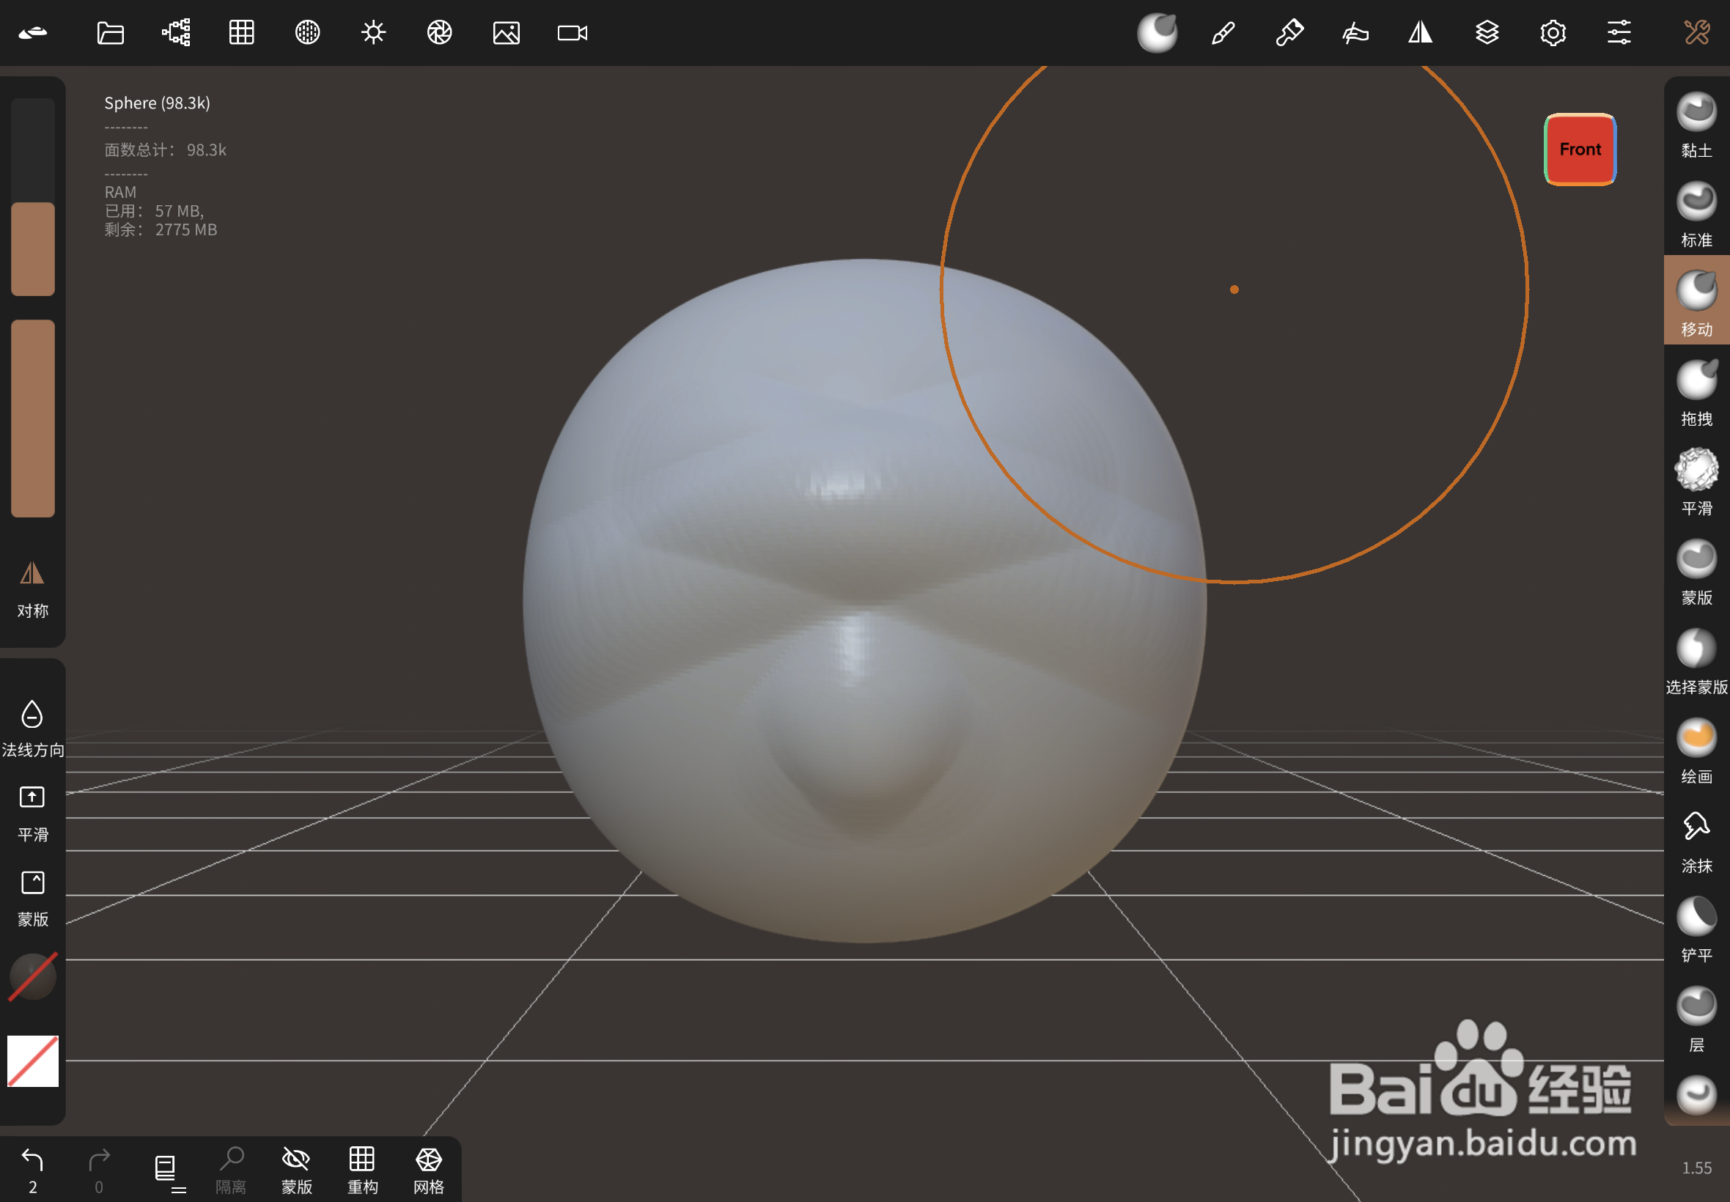Select the 黏土 (Clay) brush
The image size is (1730, 1202).
coord(1696,112)
